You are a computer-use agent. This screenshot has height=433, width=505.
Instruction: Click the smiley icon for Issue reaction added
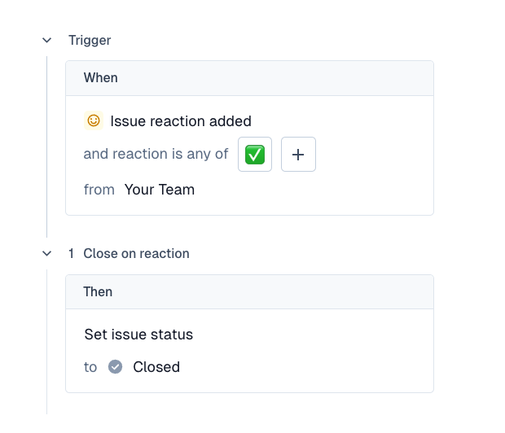click(94, 120)
